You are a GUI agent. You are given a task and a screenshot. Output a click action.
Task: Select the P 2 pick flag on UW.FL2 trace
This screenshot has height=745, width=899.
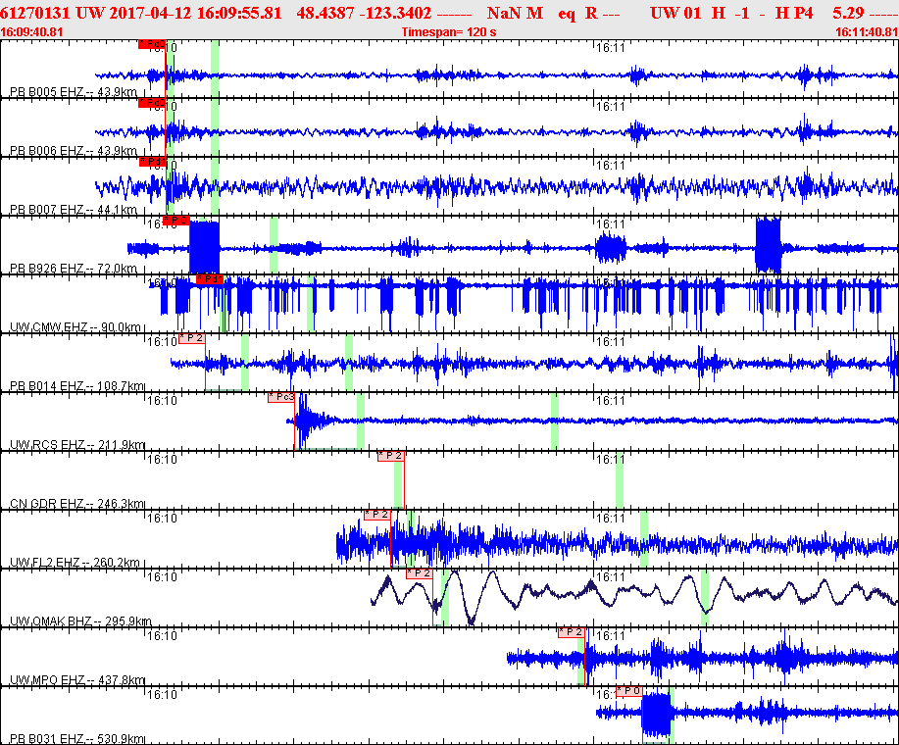pos(377,516)
